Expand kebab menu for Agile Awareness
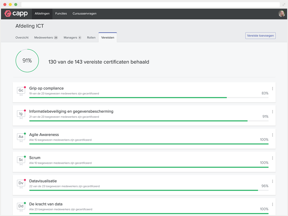The width and height of the screenshot is (288, 216). (272, 135)
